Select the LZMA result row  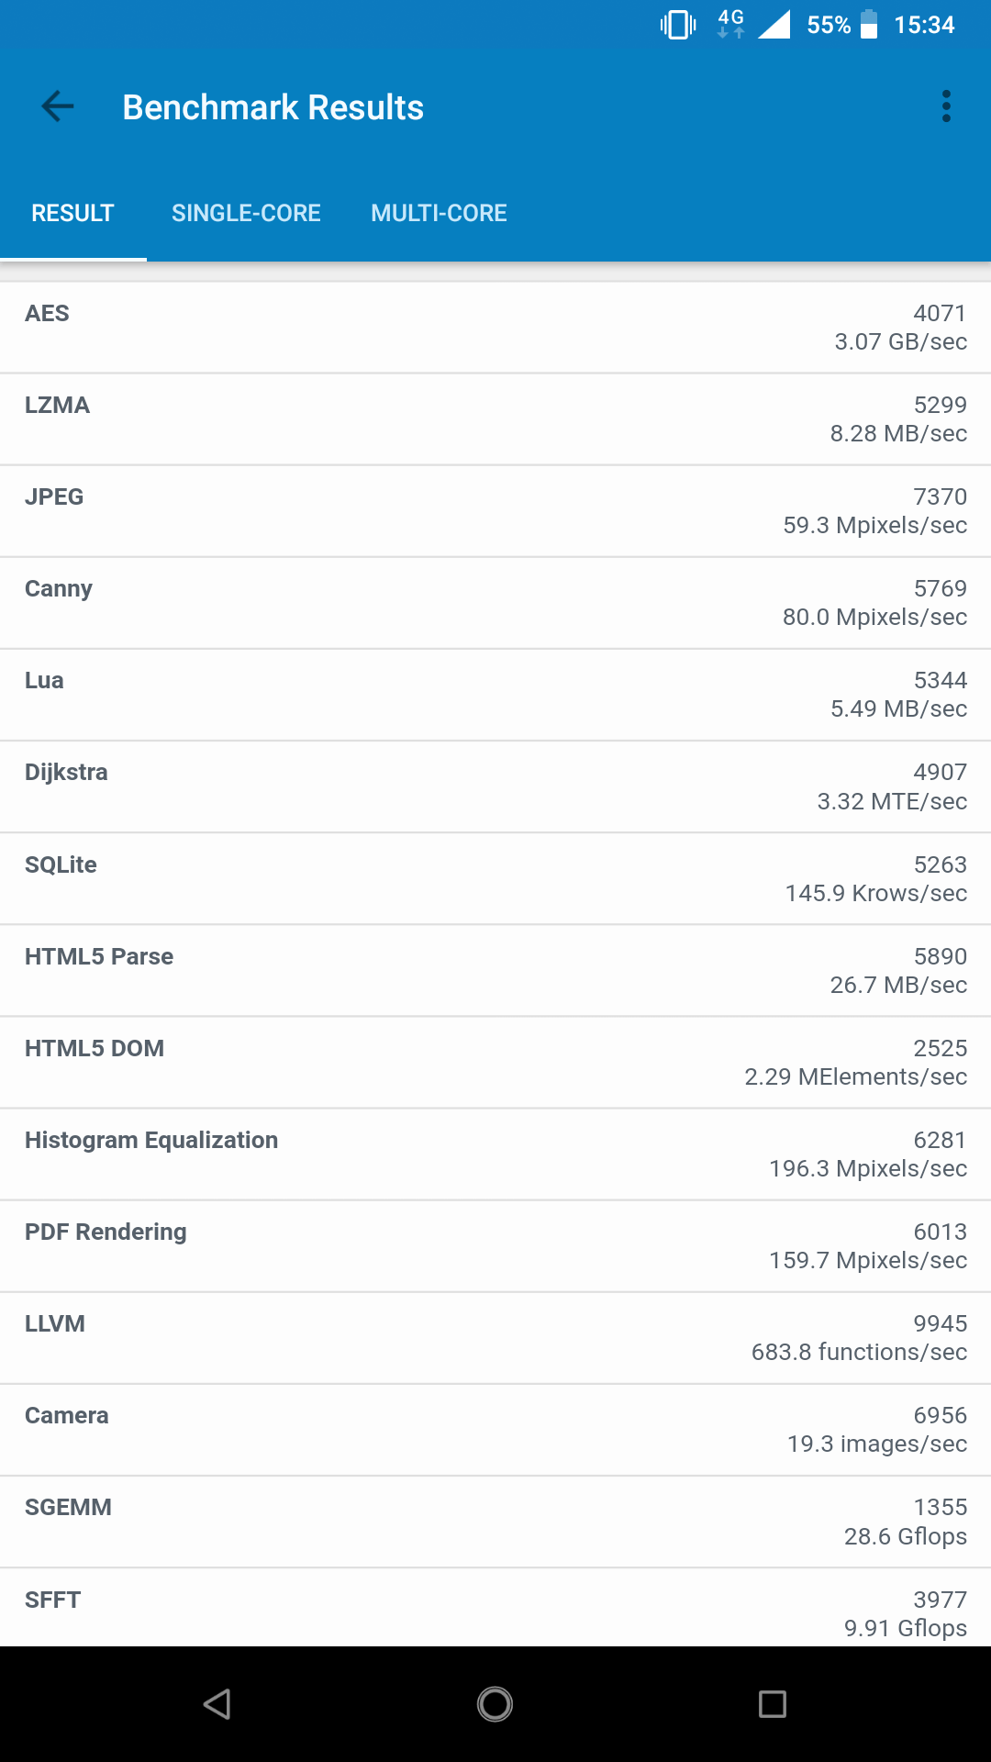pyautogui.click(x=495, y=419)
